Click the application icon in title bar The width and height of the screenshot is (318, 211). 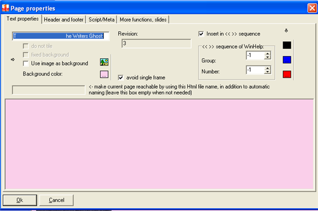(x=5, y=8)
